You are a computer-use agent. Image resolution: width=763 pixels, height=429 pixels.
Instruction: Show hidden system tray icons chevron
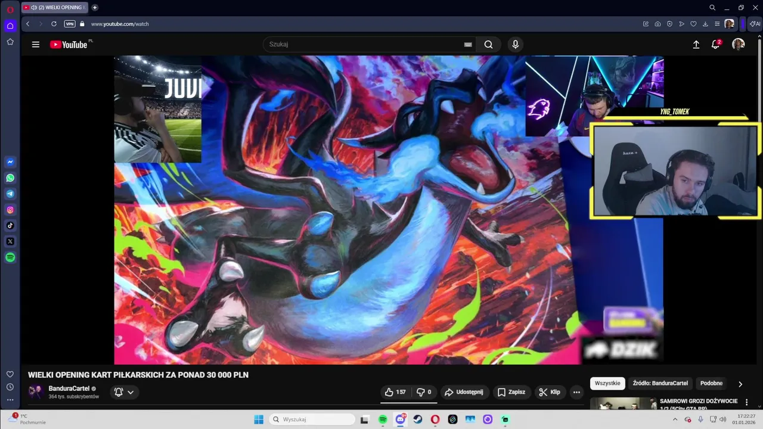coord(675,419)
